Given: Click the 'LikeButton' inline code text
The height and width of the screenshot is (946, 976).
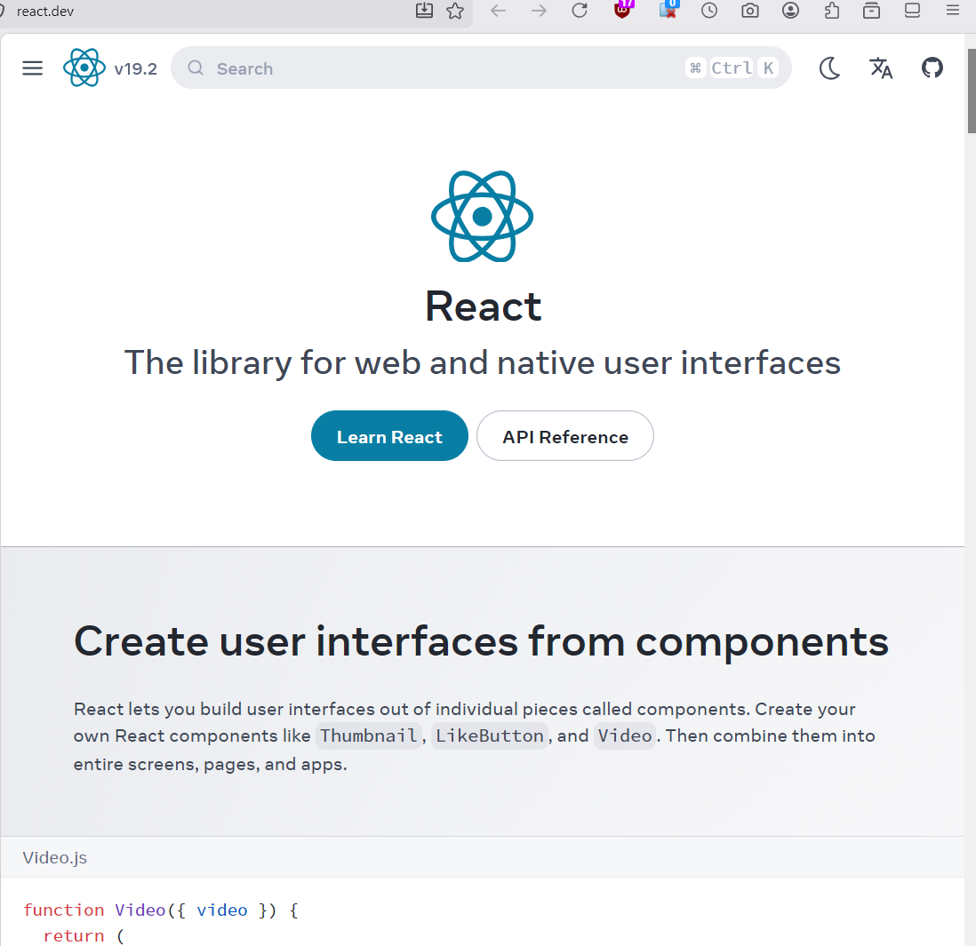Looking at the screenshot, I should [489, 735].
